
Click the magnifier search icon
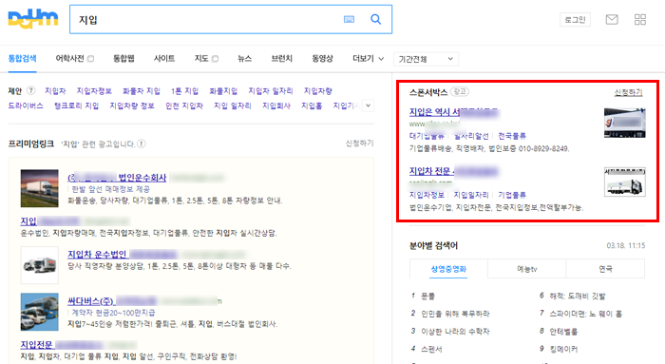[x=376, y=19]
